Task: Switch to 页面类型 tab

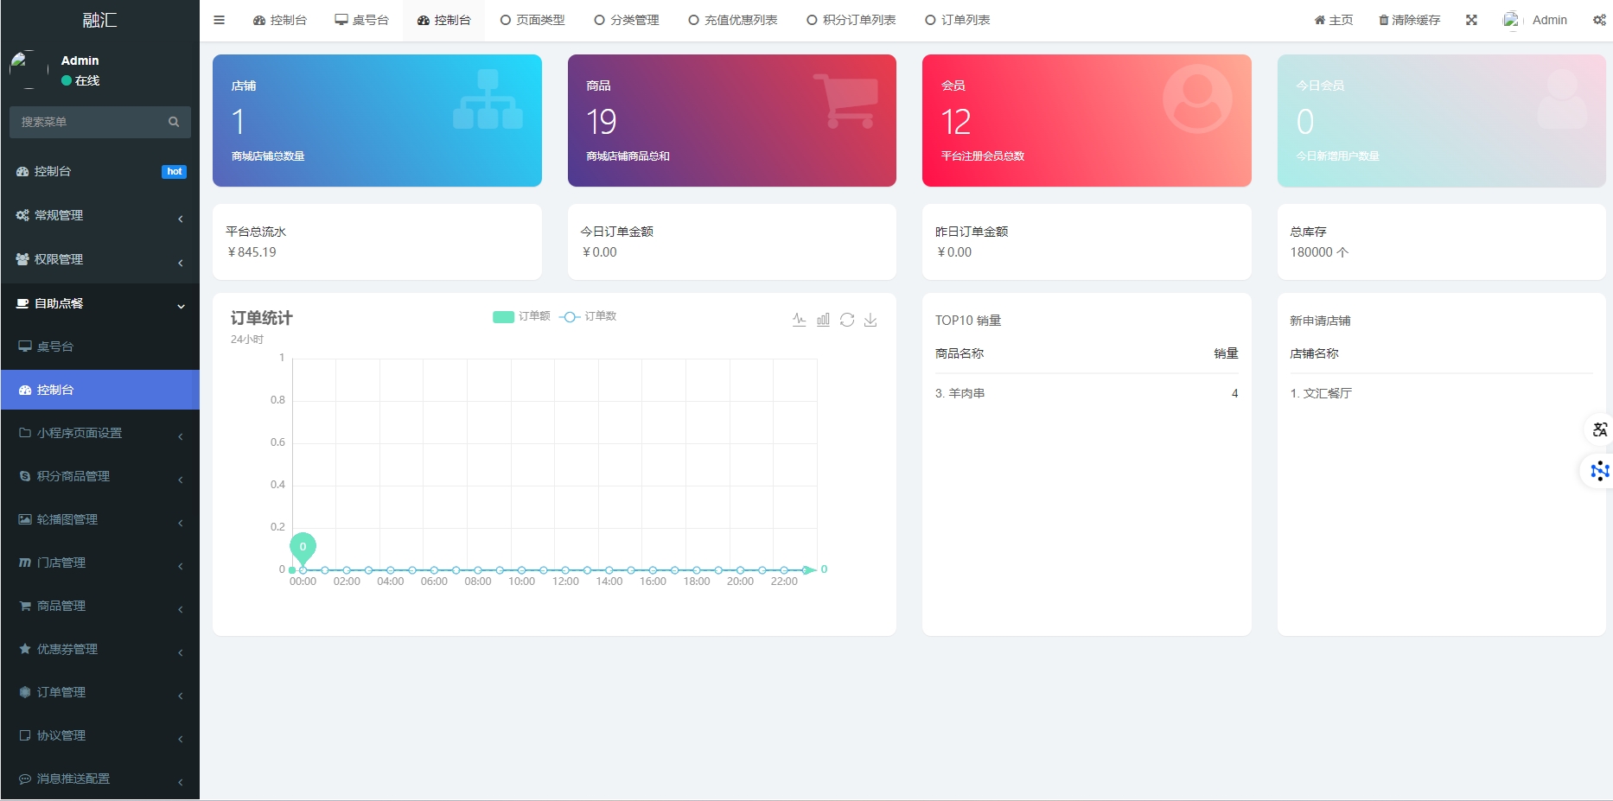Action: (x=532, y=20)
